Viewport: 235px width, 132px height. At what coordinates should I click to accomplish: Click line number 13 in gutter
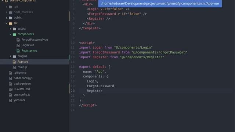click(x=73, y=57)
